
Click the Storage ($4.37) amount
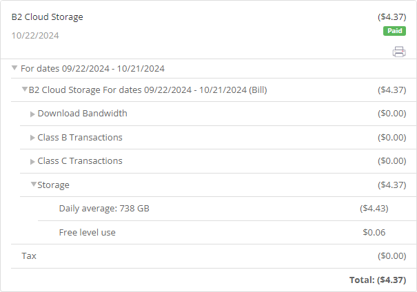pyautogui.click(x=392, y=185)
